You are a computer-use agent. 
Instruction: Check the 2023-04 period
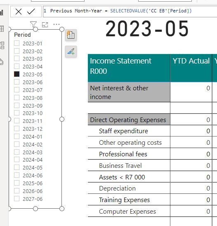(x=17, y=66)
